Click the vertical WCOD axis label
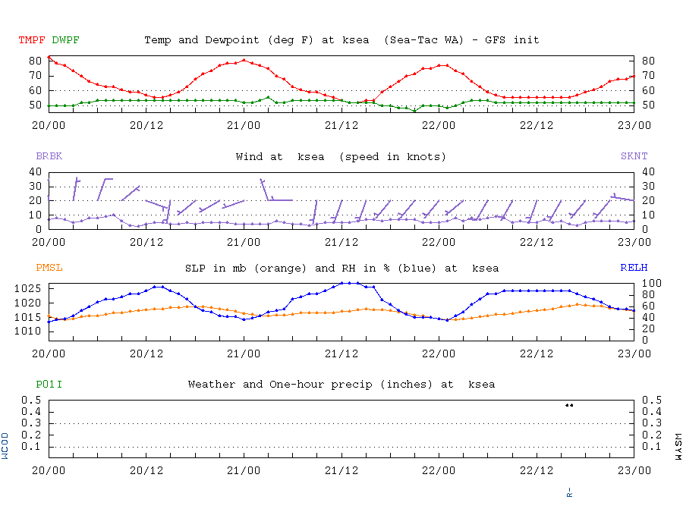The height and width of the screenshot is (531, 683). (5, 446)
